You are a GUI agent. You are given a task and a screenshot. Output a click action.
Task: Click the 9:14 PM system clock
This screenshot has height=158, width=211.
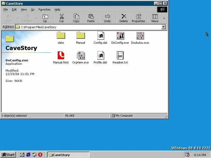pyautogui.click(x=200, y=155)
